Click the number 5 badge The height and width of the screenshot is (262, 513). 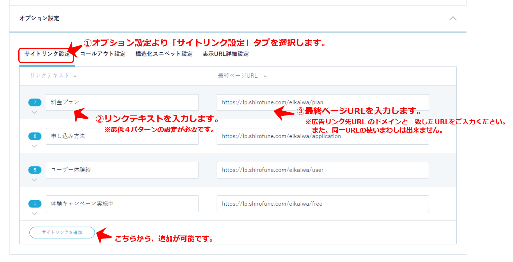(x=35, y=170)
